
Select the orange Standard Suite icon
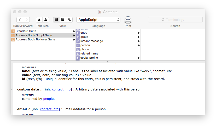click(13, 31)
